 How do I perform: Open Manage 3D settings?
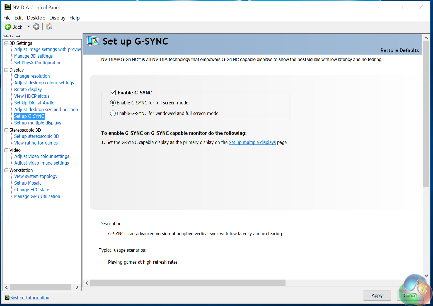tap(33, 56)
